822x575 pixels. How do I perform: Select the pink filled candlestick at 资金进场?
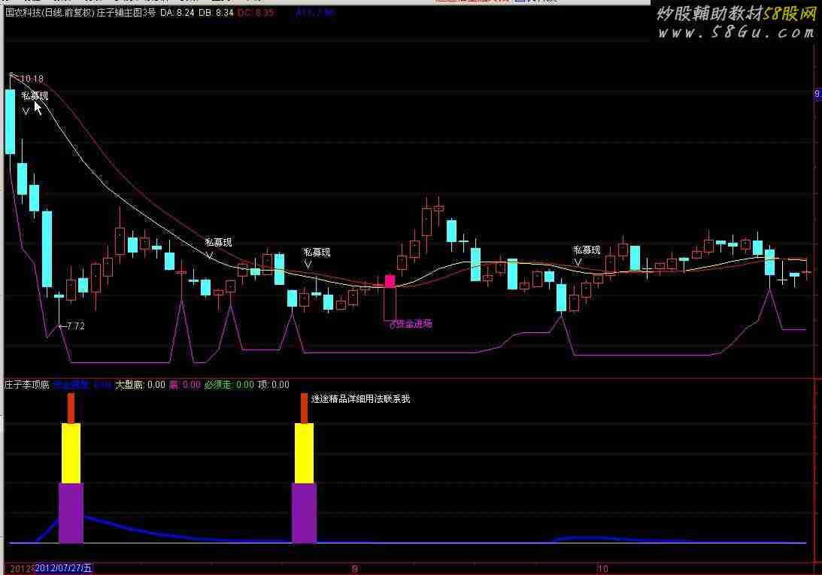point(390,281)
